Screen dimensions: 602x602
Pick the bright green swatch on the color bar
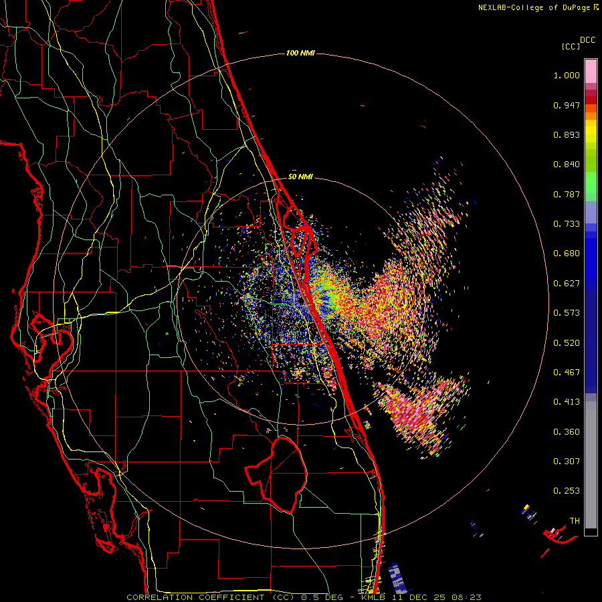pos(591,183)
